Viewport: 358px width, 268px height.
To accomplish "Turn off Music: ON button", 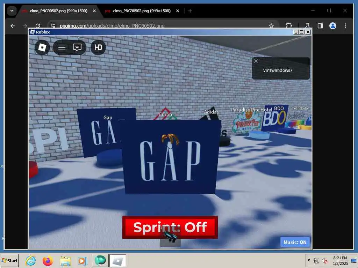I will coord(295,242).
